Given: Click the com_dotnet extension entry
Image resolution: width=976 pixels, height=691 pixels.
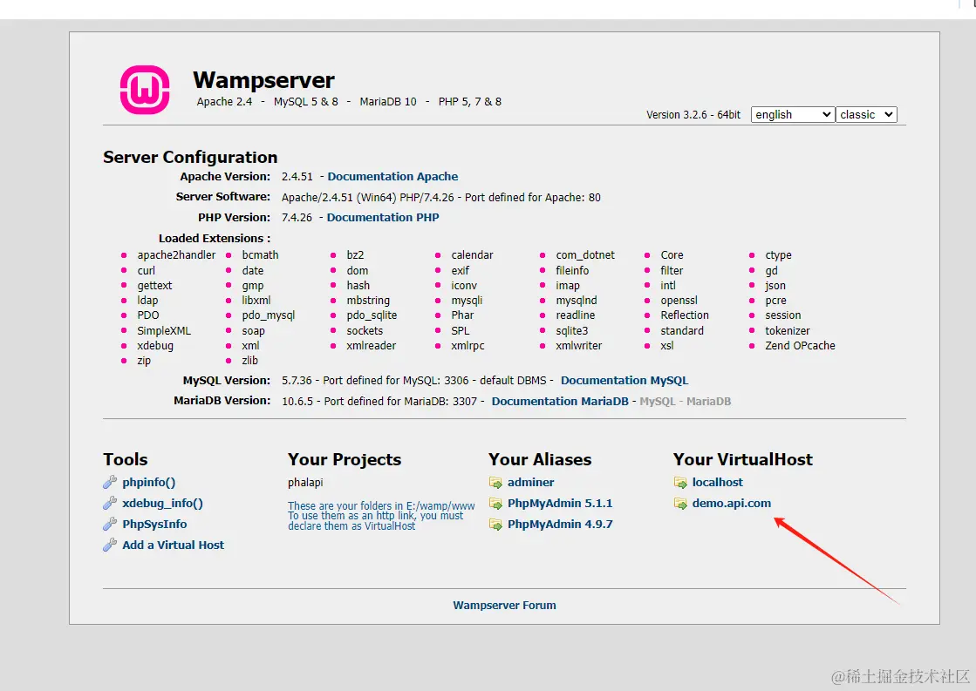Looking at the screenshot, I should click(585, 255).
